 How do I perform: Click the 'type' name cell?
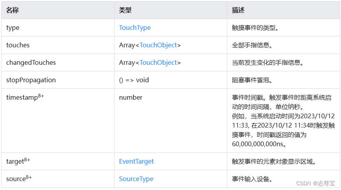pyautogui.click(x=58, y=28)
